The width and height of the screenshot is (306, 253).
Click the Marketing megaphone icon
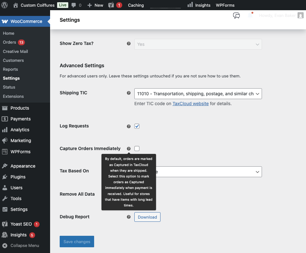click(5, 141)
